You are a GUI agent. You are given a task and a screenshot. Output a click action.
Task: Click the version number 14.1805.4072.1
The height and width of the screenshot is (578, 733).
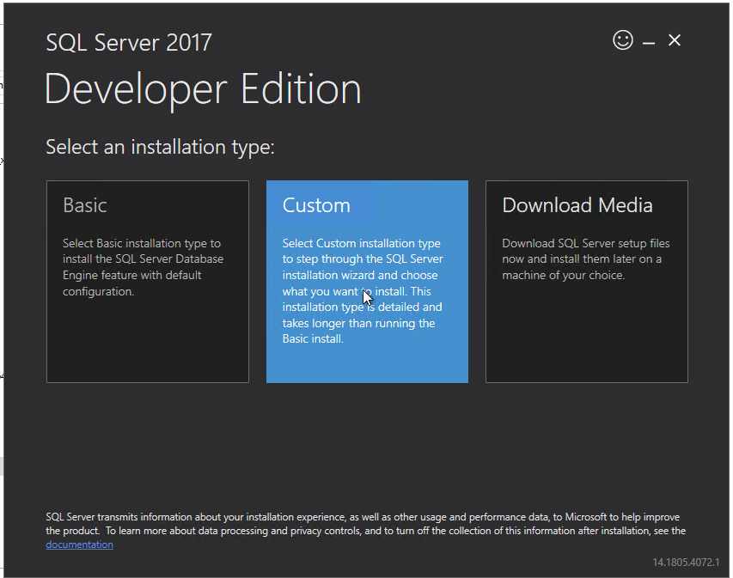click(x=685, y=562)
